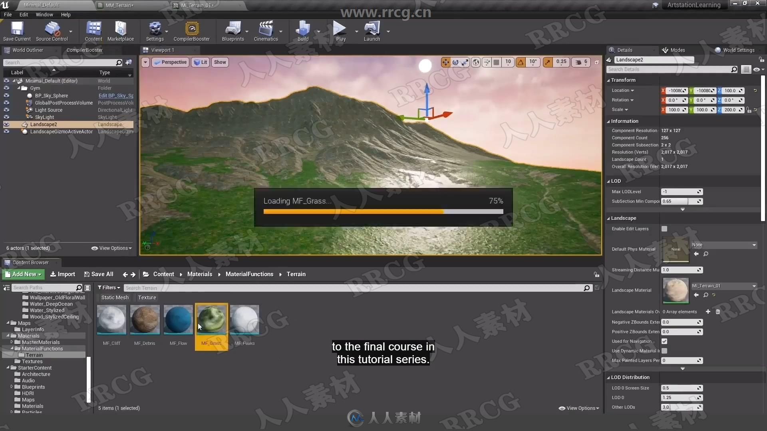The height and width of the screenshot is (431, 767).
Task: Open the Perspective view mode dropdown
Action: click(171, 62)
